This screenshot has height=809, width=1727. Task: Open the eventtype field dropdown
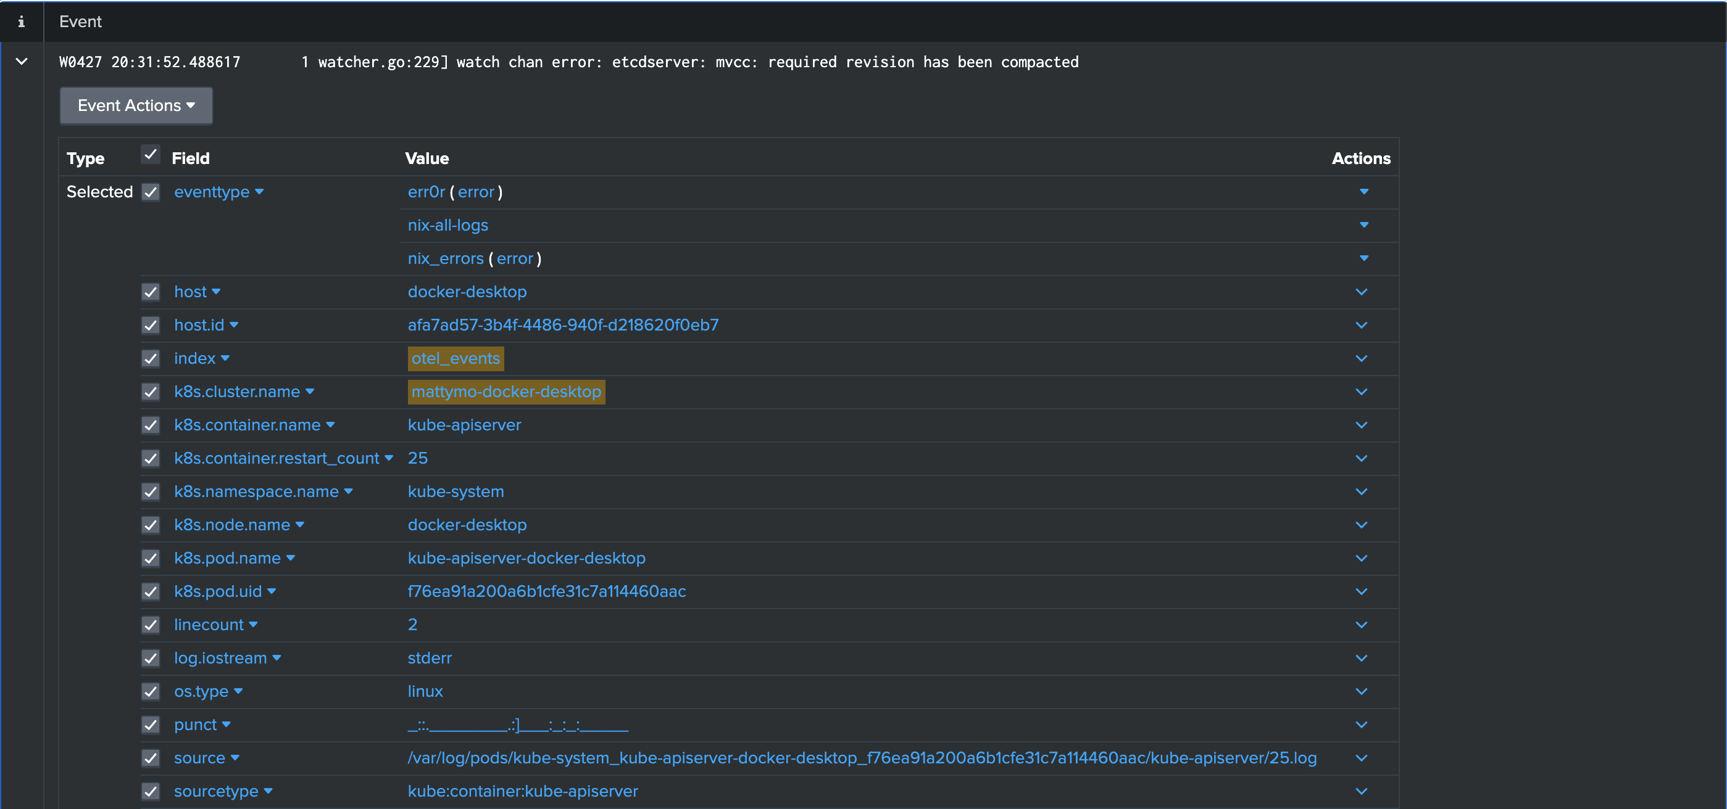[259, 192]
